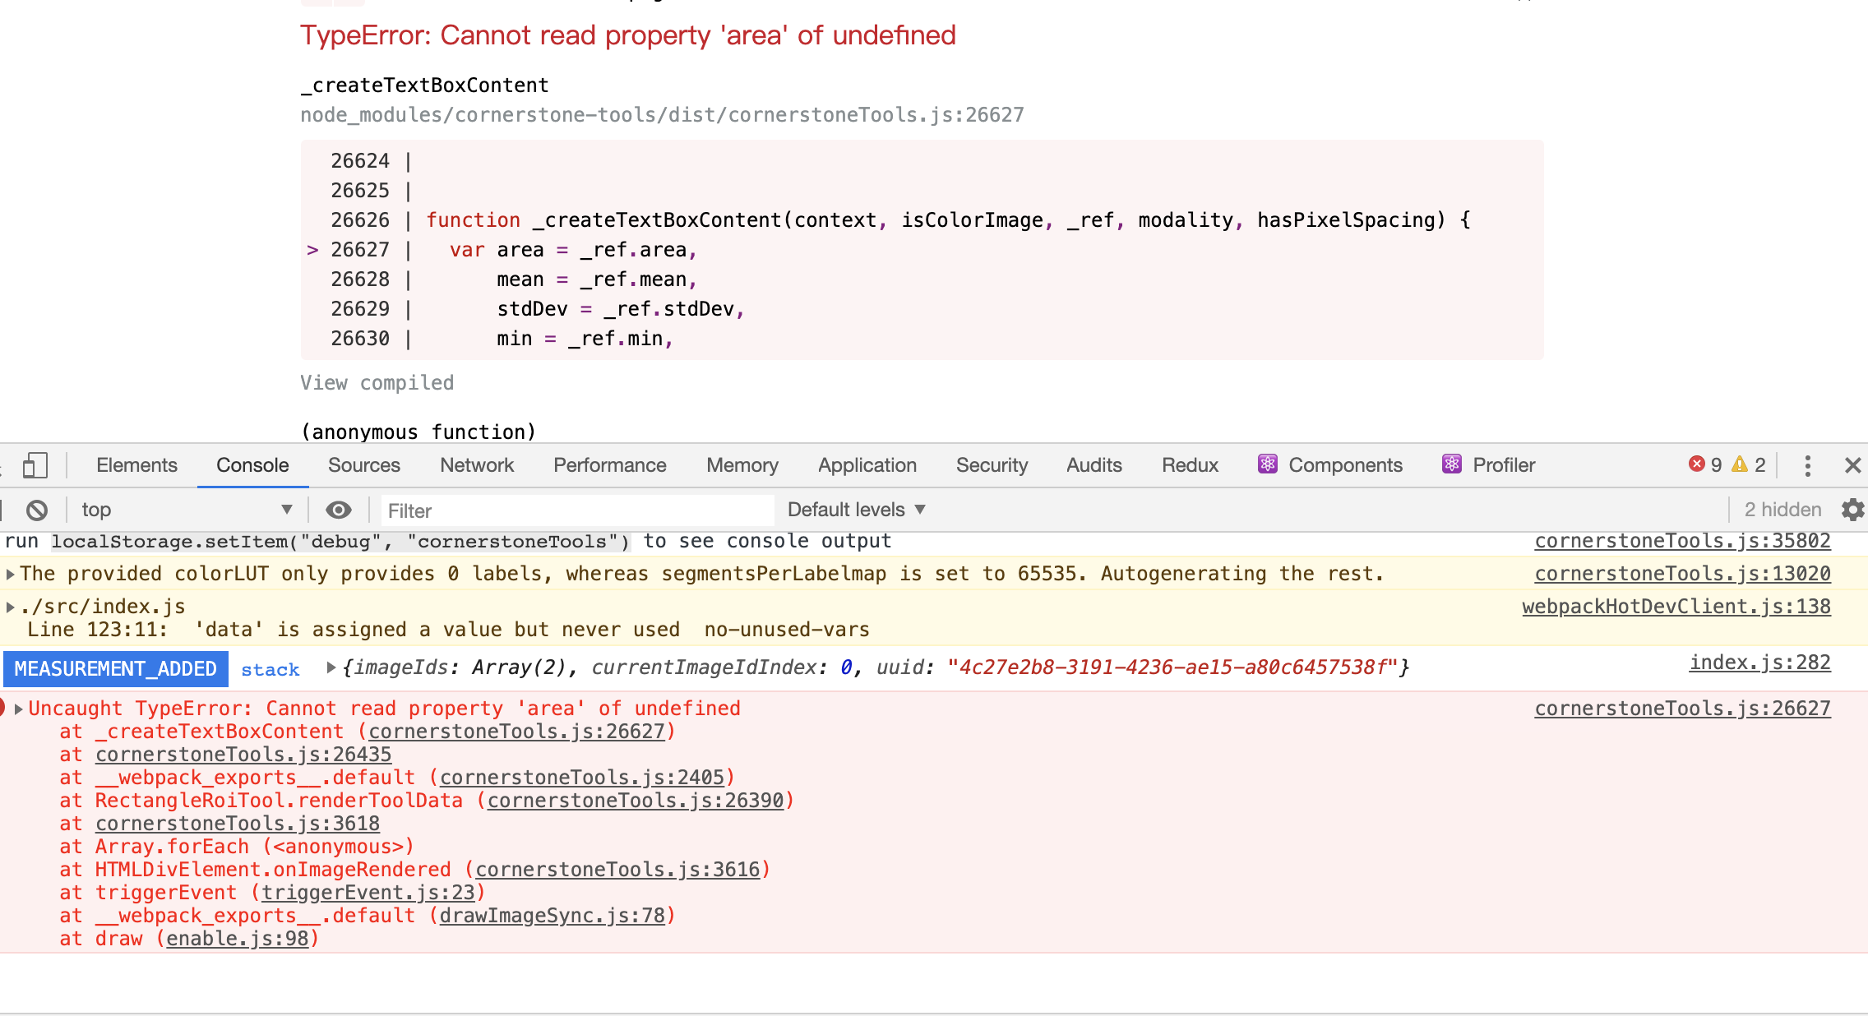Toggle the warnings filter badge showing 2
Viewport: 1868px width, 1016px height.
pyautogui.click(x=1747, y=464)
